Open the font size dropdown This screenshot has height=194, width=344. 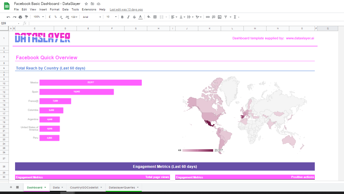coord(111,17)
